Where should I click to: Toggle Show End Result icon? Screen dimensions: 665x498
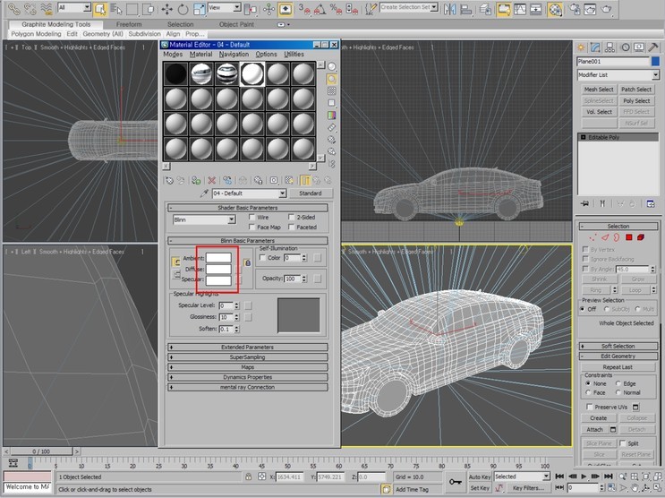[305, 180]
